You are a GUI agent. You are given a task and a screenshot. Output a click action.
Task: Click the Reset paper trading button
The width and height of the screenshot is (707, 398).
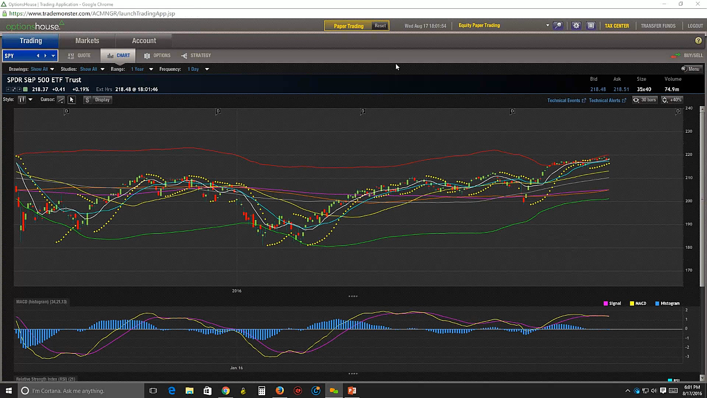(x=380, y=26)
